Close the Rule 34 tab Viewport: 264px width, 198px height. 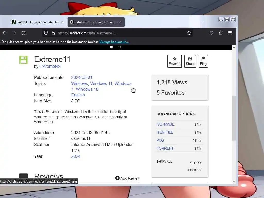pos(62,22)
